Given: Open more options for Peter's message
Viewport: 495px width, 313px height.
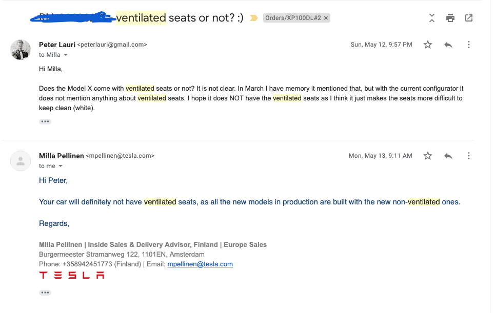Looking at the screenshot, I should point(469,45).
